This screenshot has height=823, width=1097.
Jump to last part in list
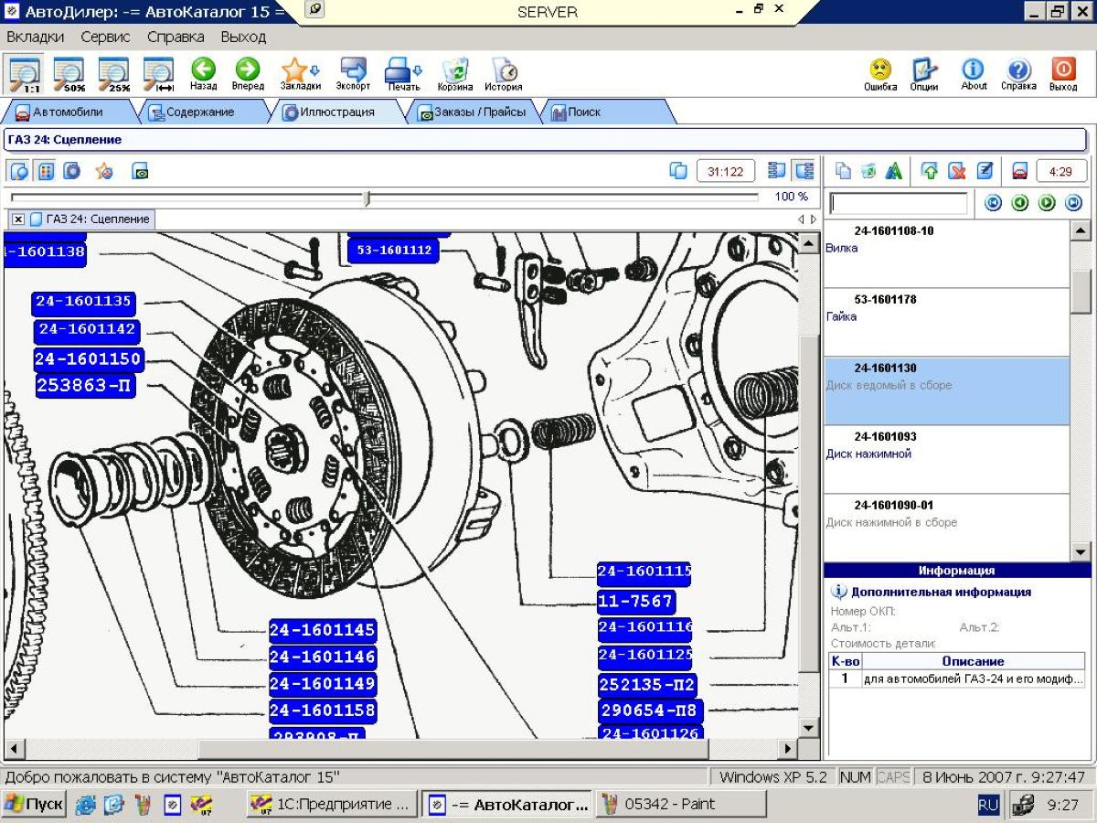(x=1074, y=203)
